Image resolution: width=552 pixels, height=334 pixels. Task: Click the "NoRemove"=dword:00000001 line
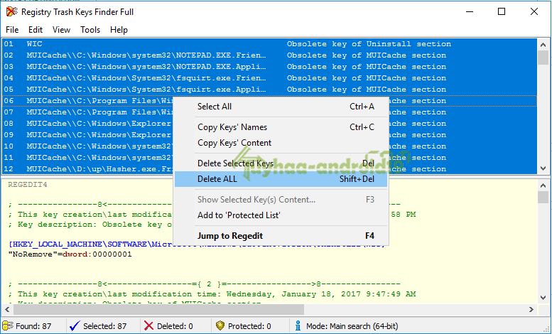pyautogui.click(x=70, y=254)
